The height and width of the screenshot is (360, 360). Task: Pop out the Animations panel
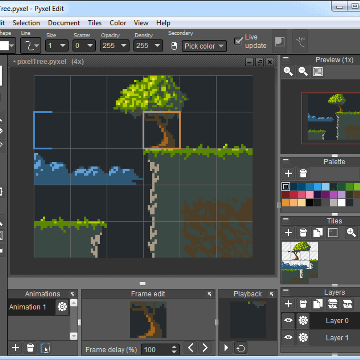[x=72, y=294]
